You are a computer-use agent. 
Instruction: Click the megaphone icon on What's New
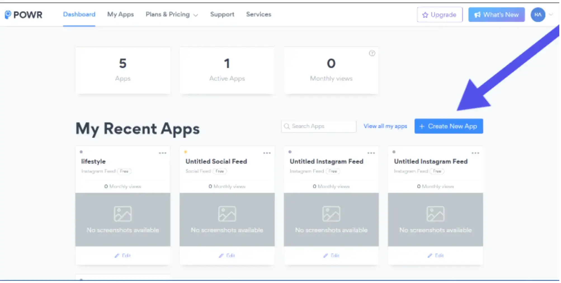pos(477,15)
